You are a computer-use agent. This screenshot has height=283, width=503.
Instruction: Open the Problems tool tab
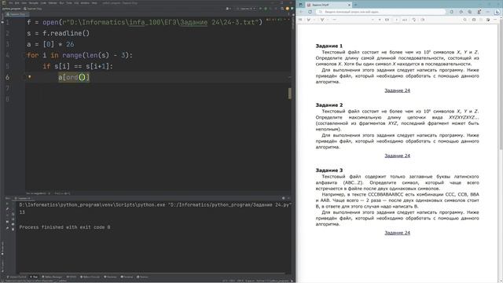[110, 277]
